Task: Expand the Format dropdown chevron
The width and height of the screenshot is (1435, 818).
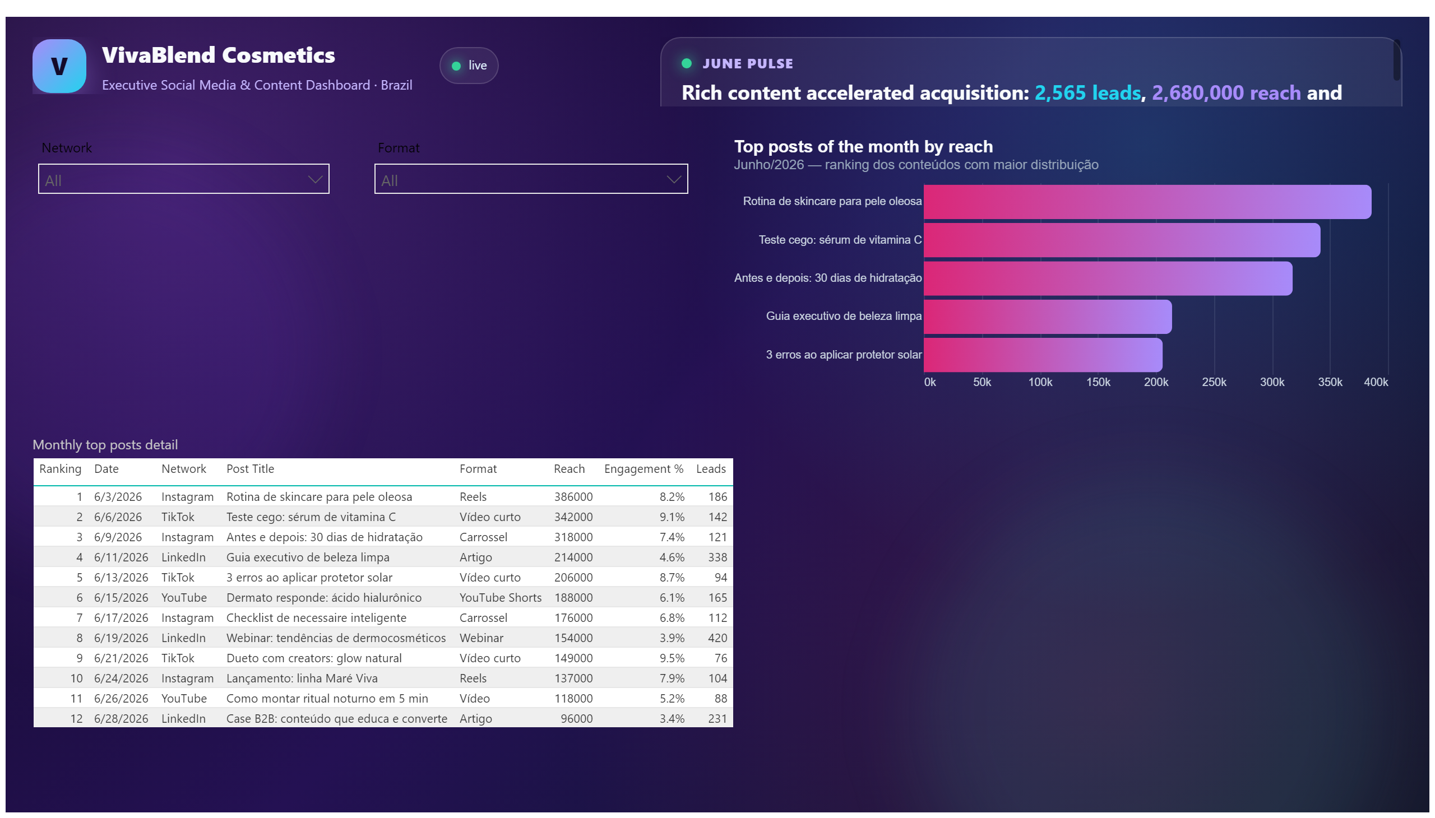Action: [673, 179]
